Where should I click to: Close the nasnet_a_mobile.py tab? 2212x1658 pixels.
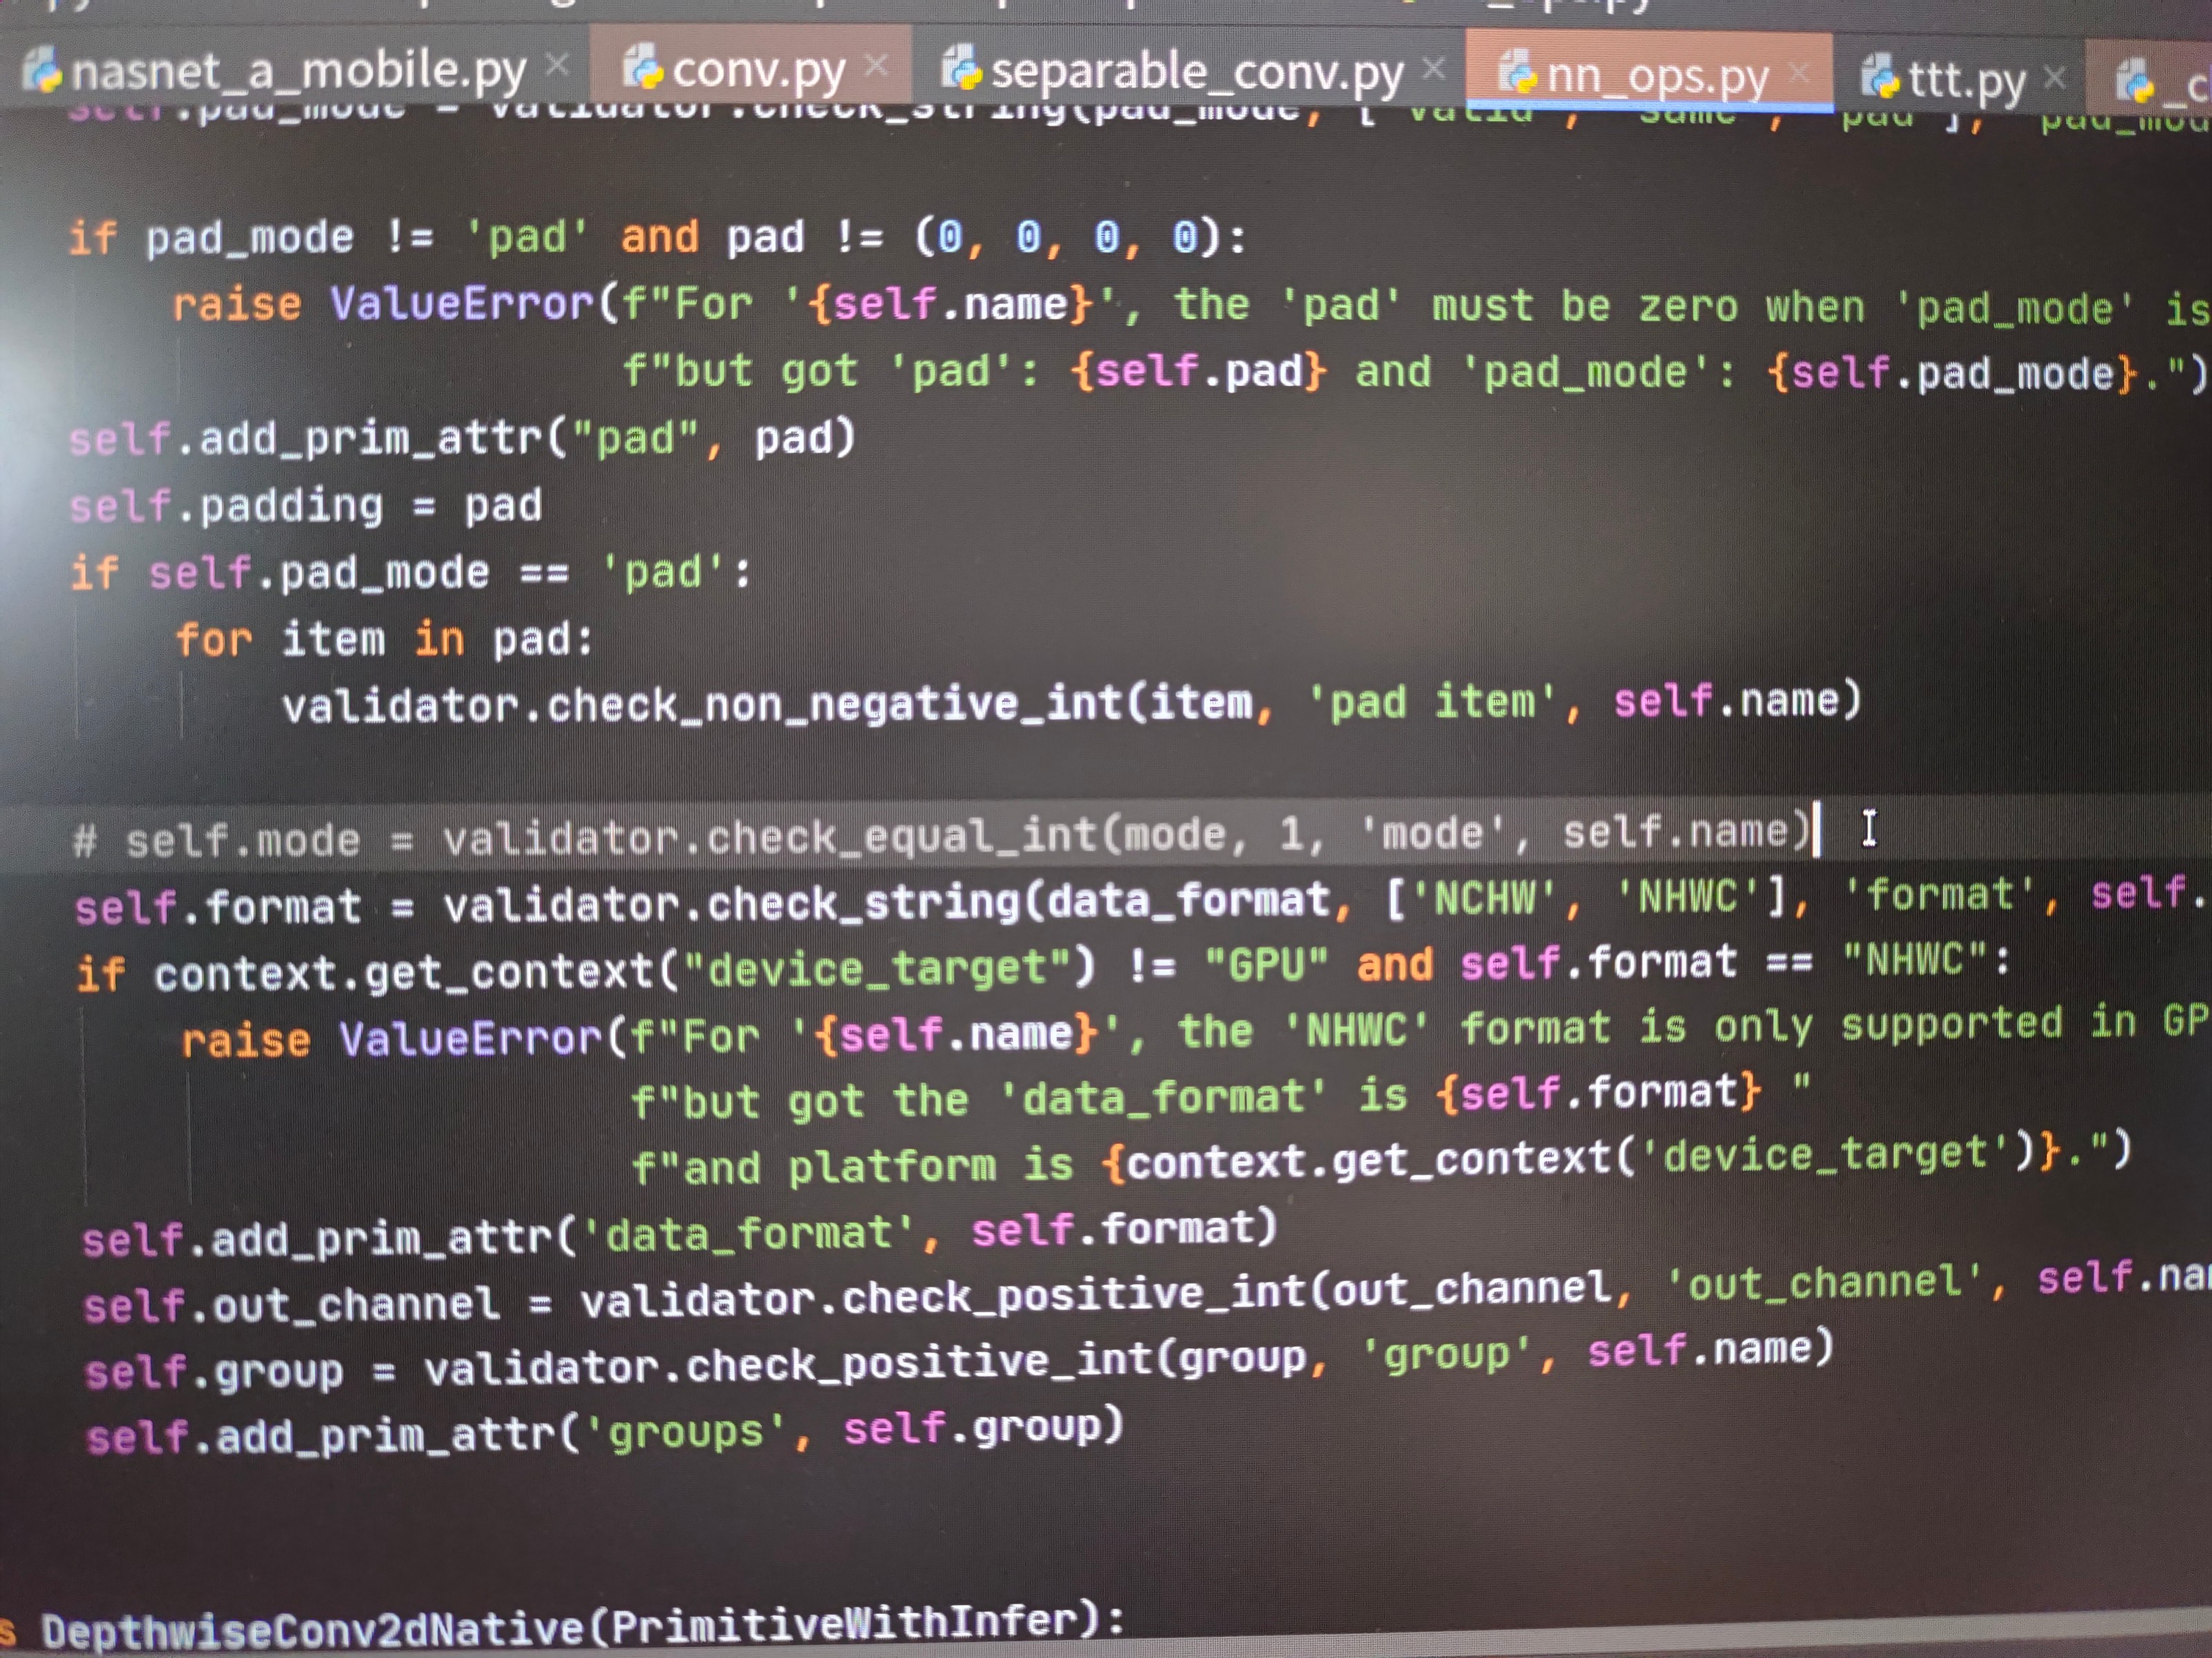tap(557, 65)
